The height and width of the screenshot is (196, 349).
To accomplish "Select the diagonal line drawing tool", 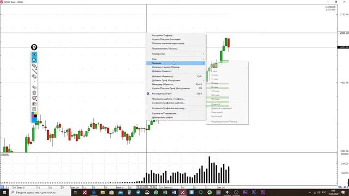I will click(34, 71).
